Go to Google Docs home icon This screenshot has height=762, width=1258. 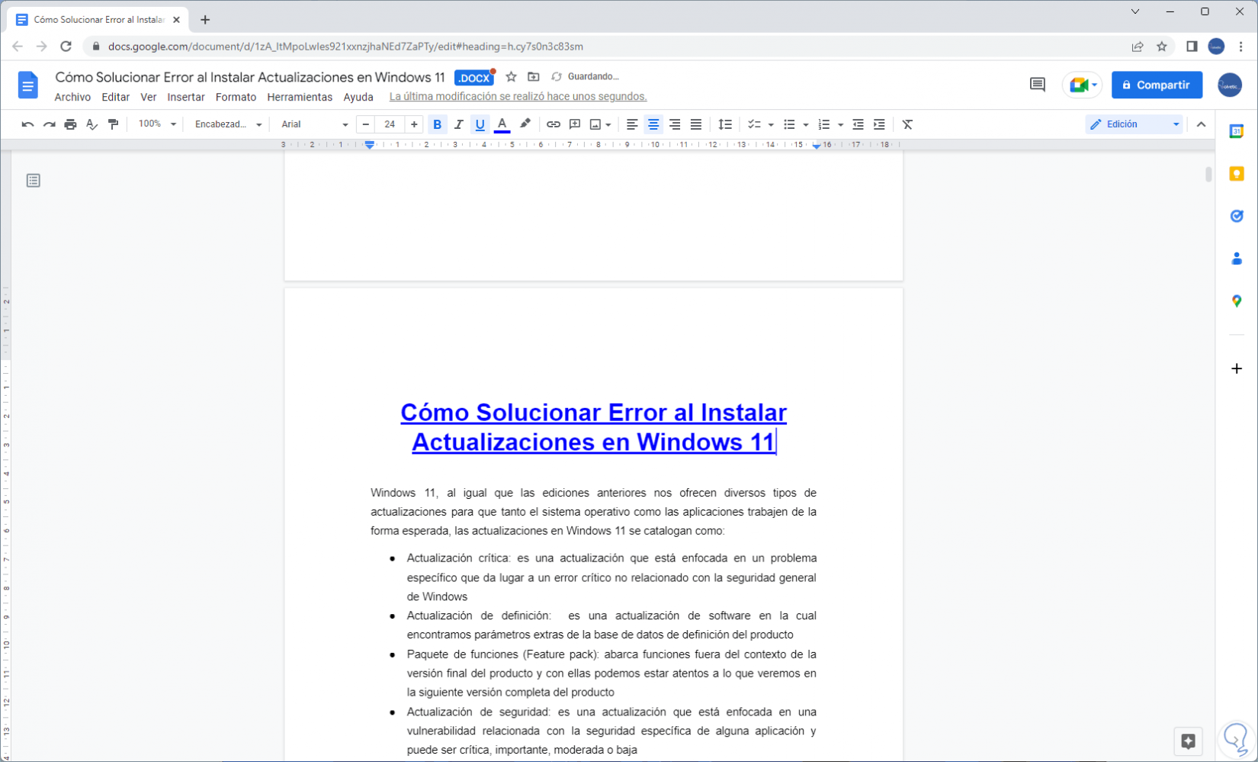[x=27, y=85]
